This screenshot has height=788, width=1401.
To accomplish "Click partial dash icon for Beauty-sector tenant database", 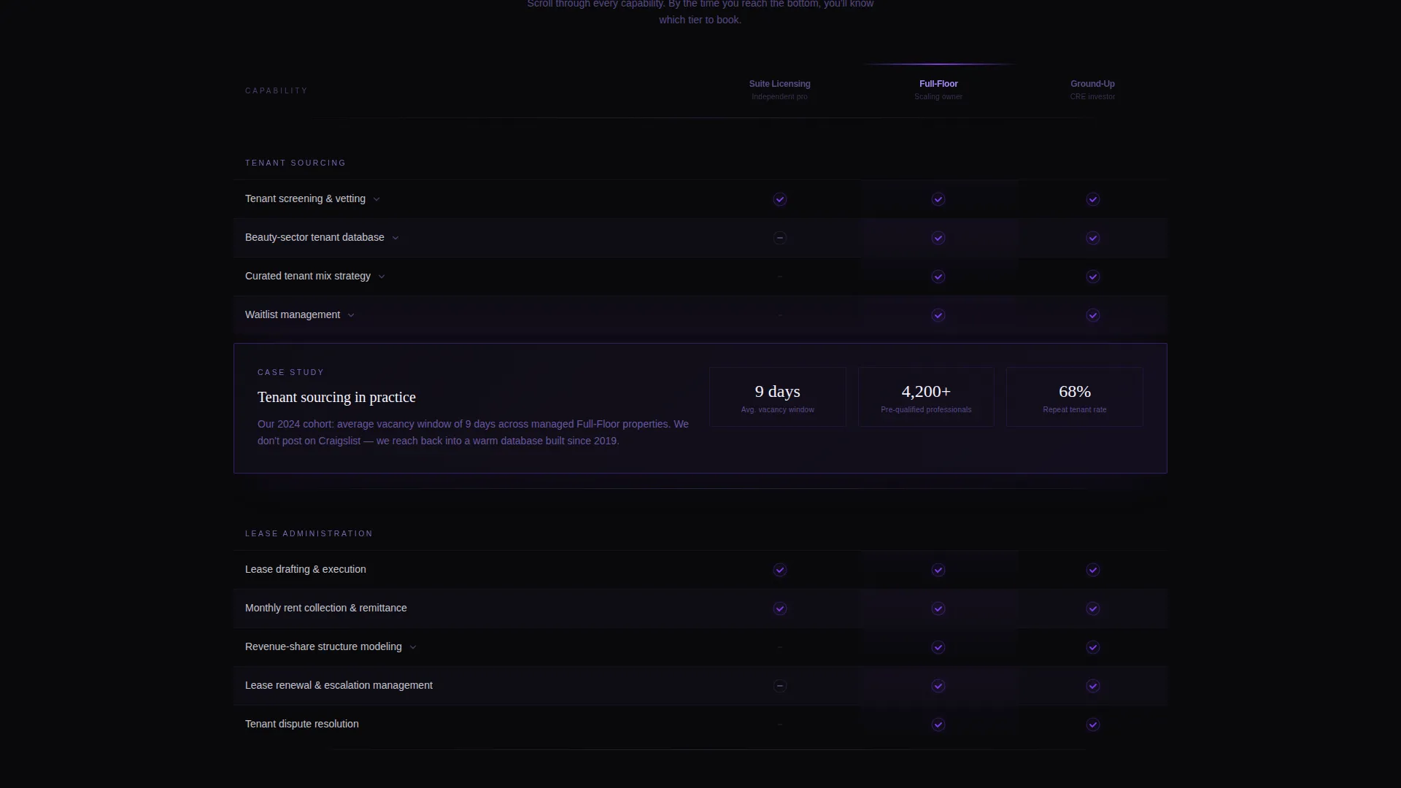I will point(780,238).
